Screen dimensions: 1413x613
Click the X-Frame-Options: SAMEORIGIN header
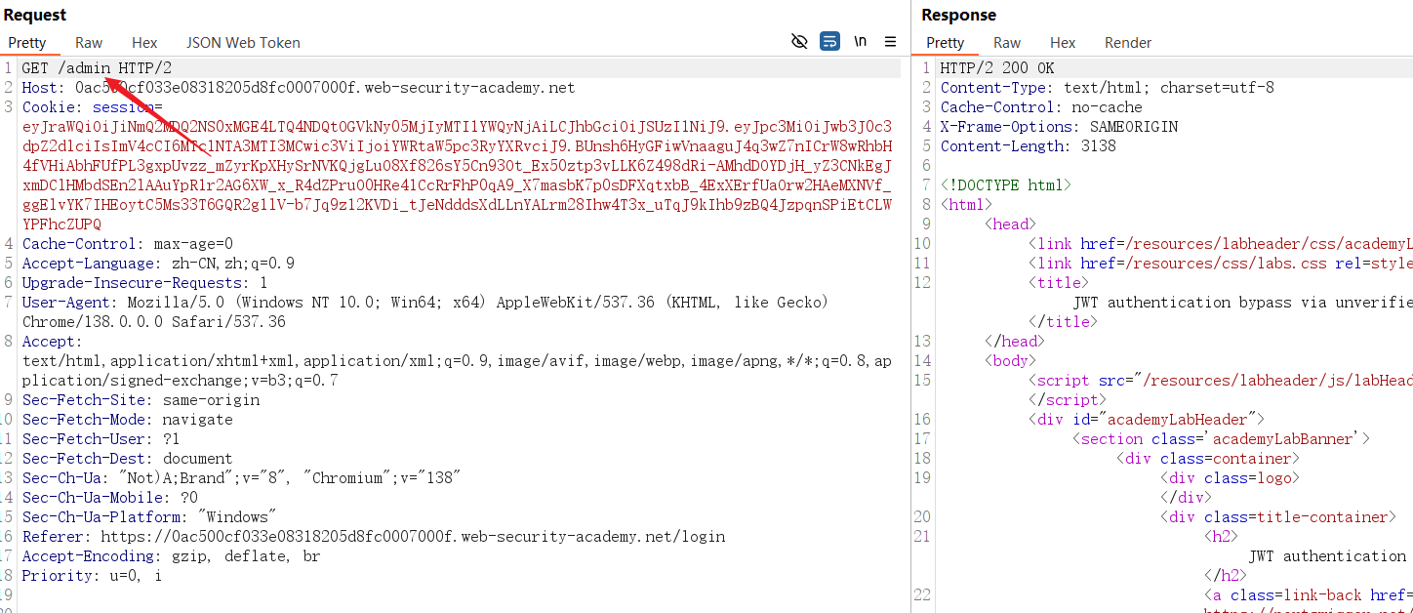[x=1059, y=127]
